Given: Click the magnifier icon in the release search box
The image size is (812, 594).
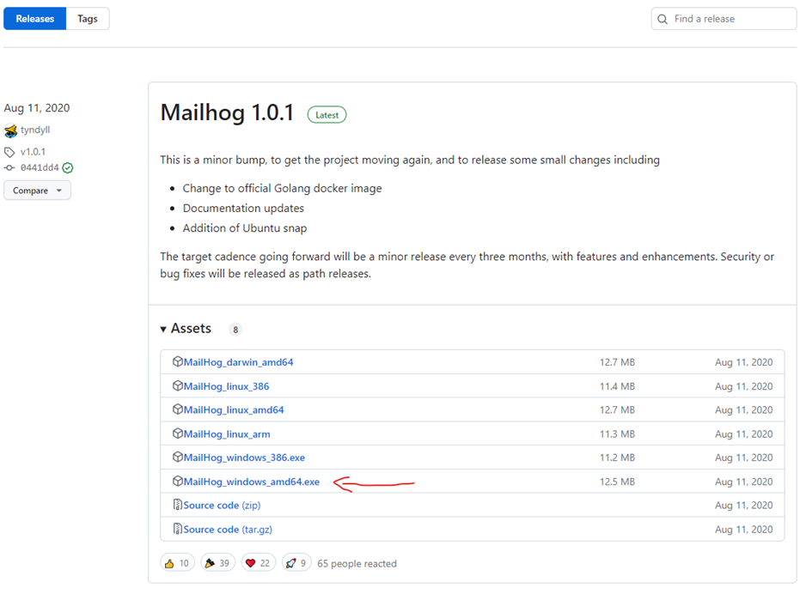Looking at the screenshot, I should coord(662,18).
